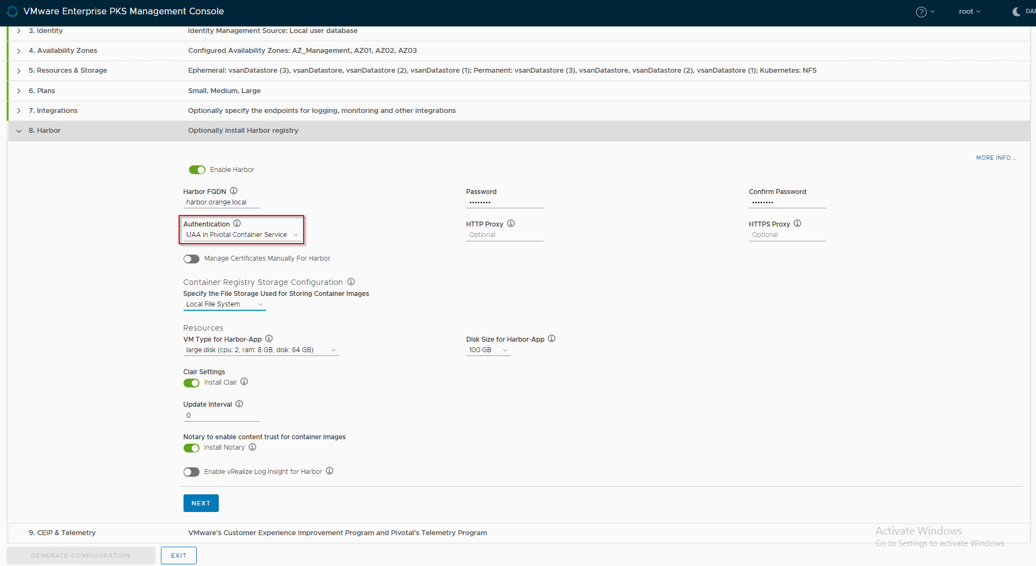
Task: Open the root user menu
Action: (x=969, y=12)
